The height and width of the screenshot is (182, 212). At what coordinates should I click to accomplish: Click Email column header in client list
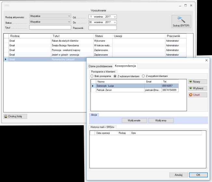[153, 82]
